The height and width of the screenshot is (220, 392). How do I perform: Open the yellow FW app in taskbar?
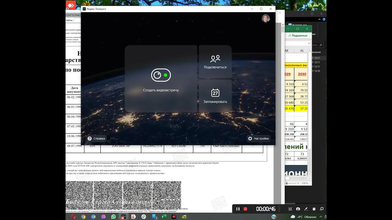click(184, 217)
